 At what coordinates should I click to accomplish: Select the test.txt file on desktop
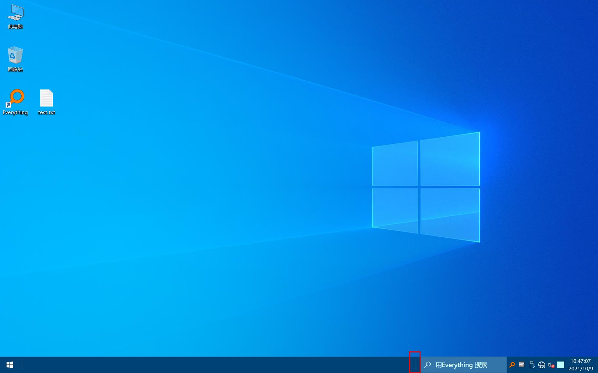point(47,102)
